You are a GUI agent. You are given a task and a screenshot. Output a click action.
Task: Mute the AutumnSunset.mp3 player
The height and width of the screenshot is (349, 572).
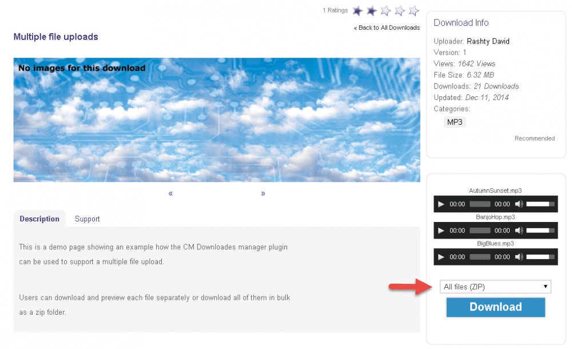pos(518,204)
